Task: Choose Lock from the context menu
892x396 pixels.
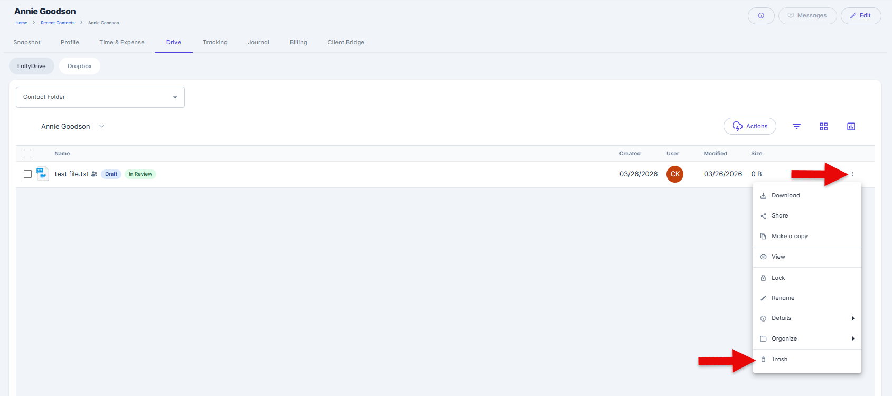Action: [x=807, y=278]
